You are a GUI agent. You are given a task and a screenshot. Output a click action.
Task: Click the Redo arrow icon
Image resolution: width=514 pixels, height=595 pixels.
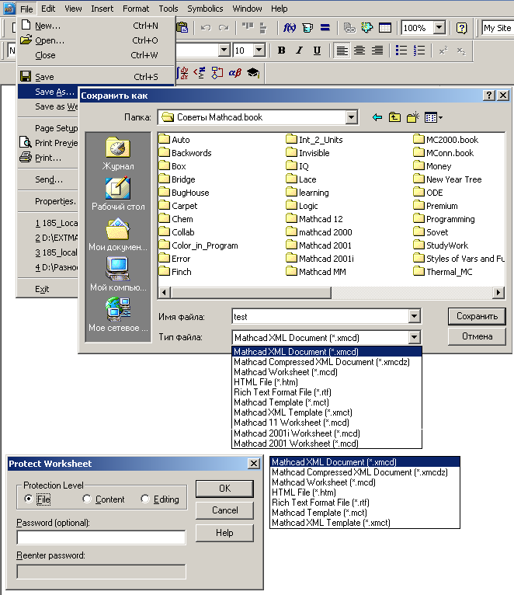[224, 28]
